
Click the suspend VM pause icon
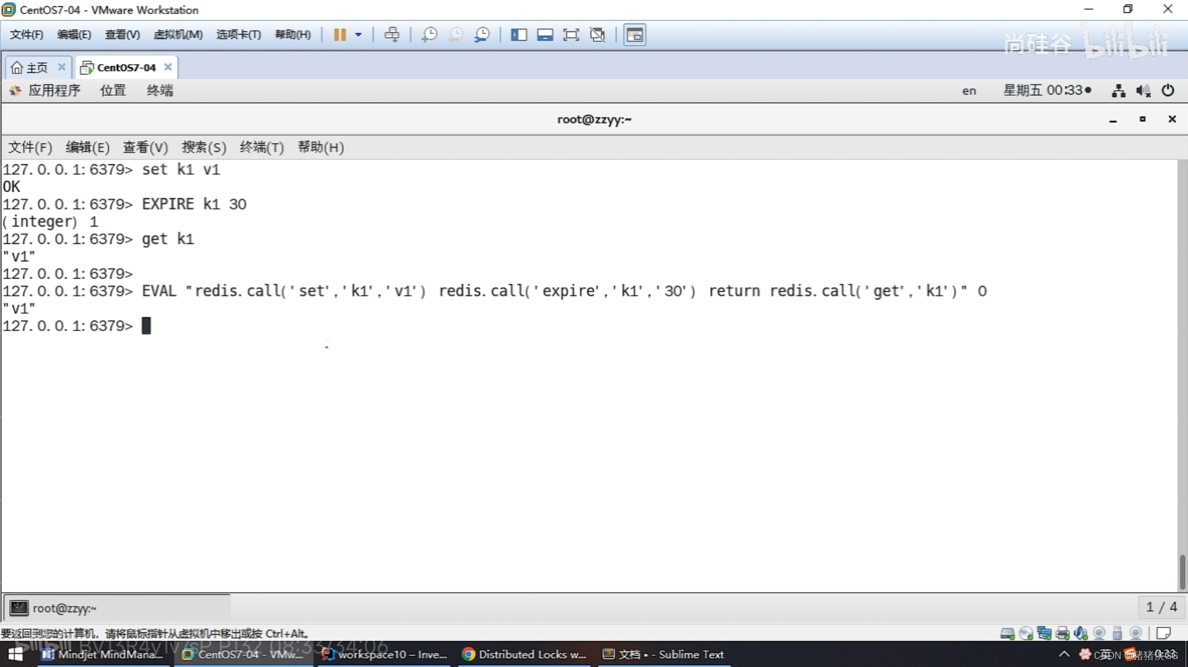[340, 34]
